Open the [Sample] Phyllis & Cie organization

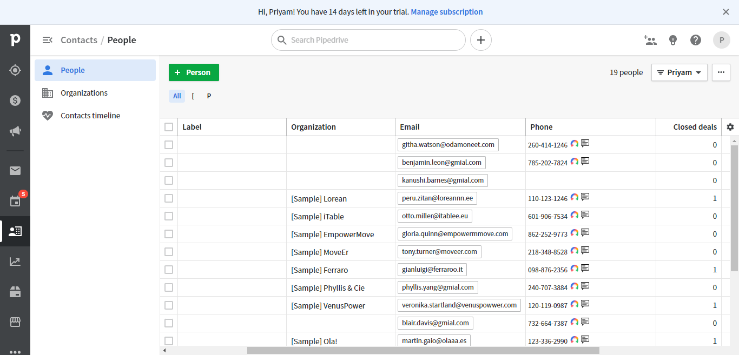[x=328, y=288]
